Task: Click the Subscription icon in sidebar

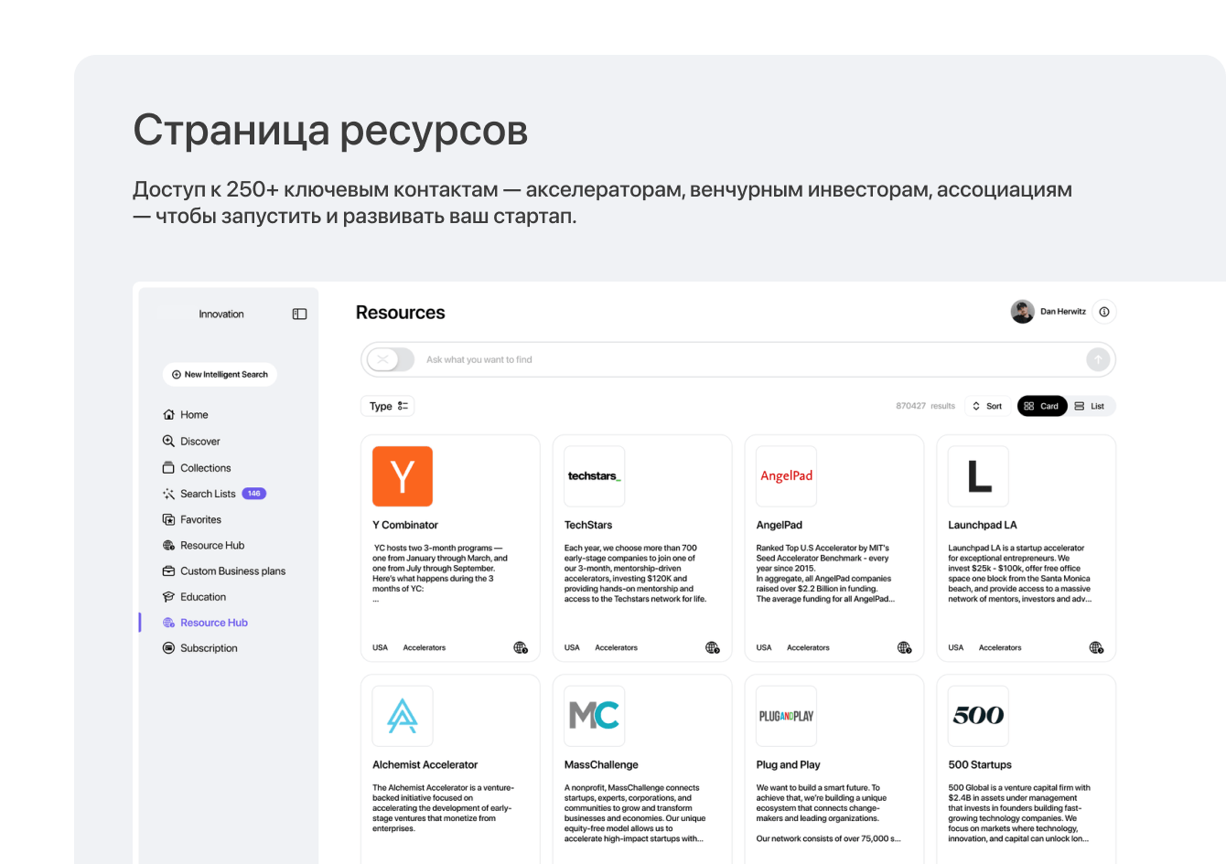Action: click(x=168, y=648)
